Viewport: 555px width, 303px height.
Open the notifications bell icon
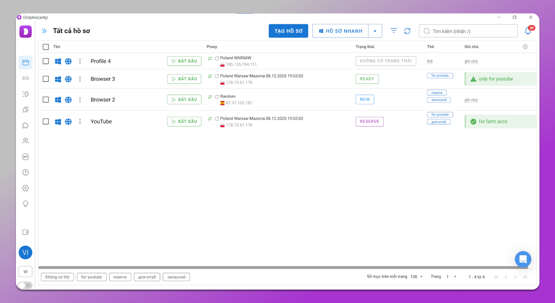pyautogui.click(x=528, y=31)
